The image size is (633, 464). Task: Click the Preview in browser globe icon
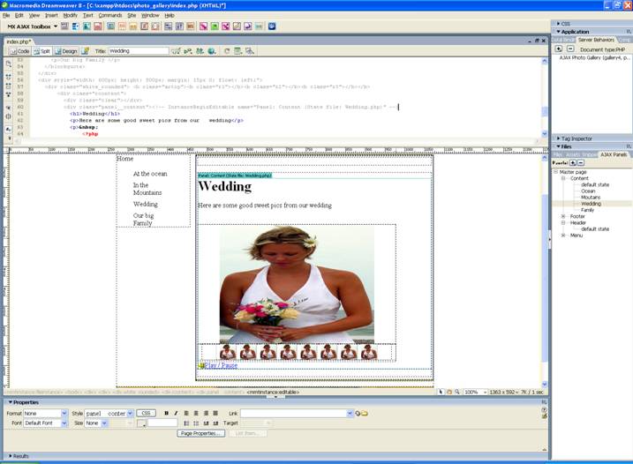point(212,51)
